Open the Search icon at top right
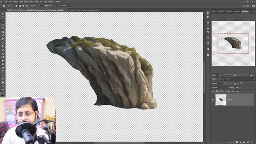This screenshot has height=144, width=256. [244, 6]
